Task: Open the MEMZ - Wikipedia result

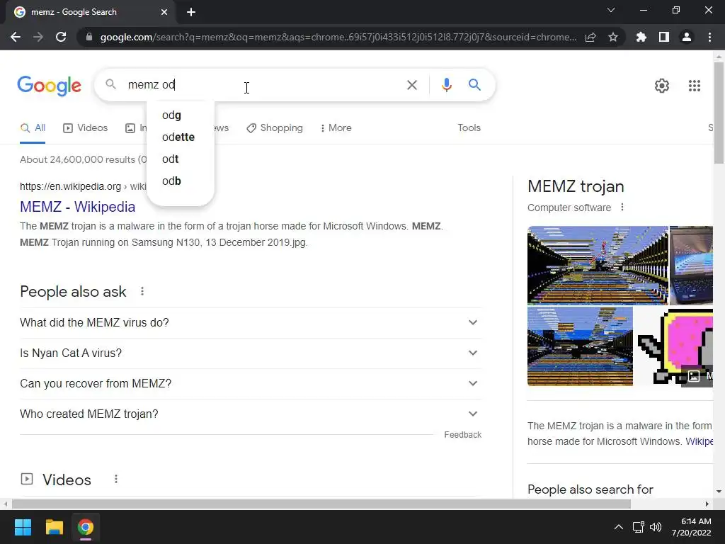Action: [x=78, y=207]
